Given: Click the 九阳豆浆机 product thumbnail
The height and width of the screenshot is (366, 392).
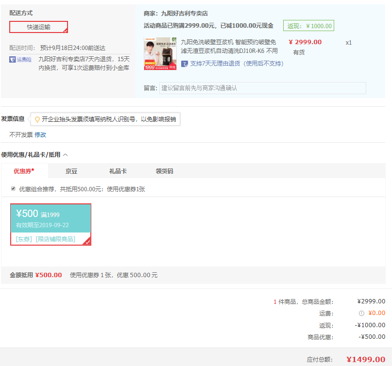Looking at the screenshot, I should pos(160,54).
